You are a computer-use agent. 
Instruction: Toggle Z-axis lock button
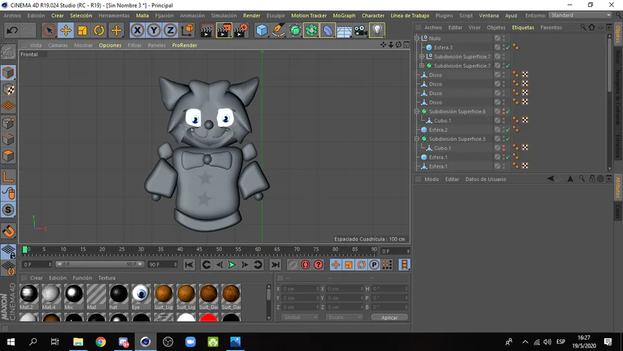point(170,30)
